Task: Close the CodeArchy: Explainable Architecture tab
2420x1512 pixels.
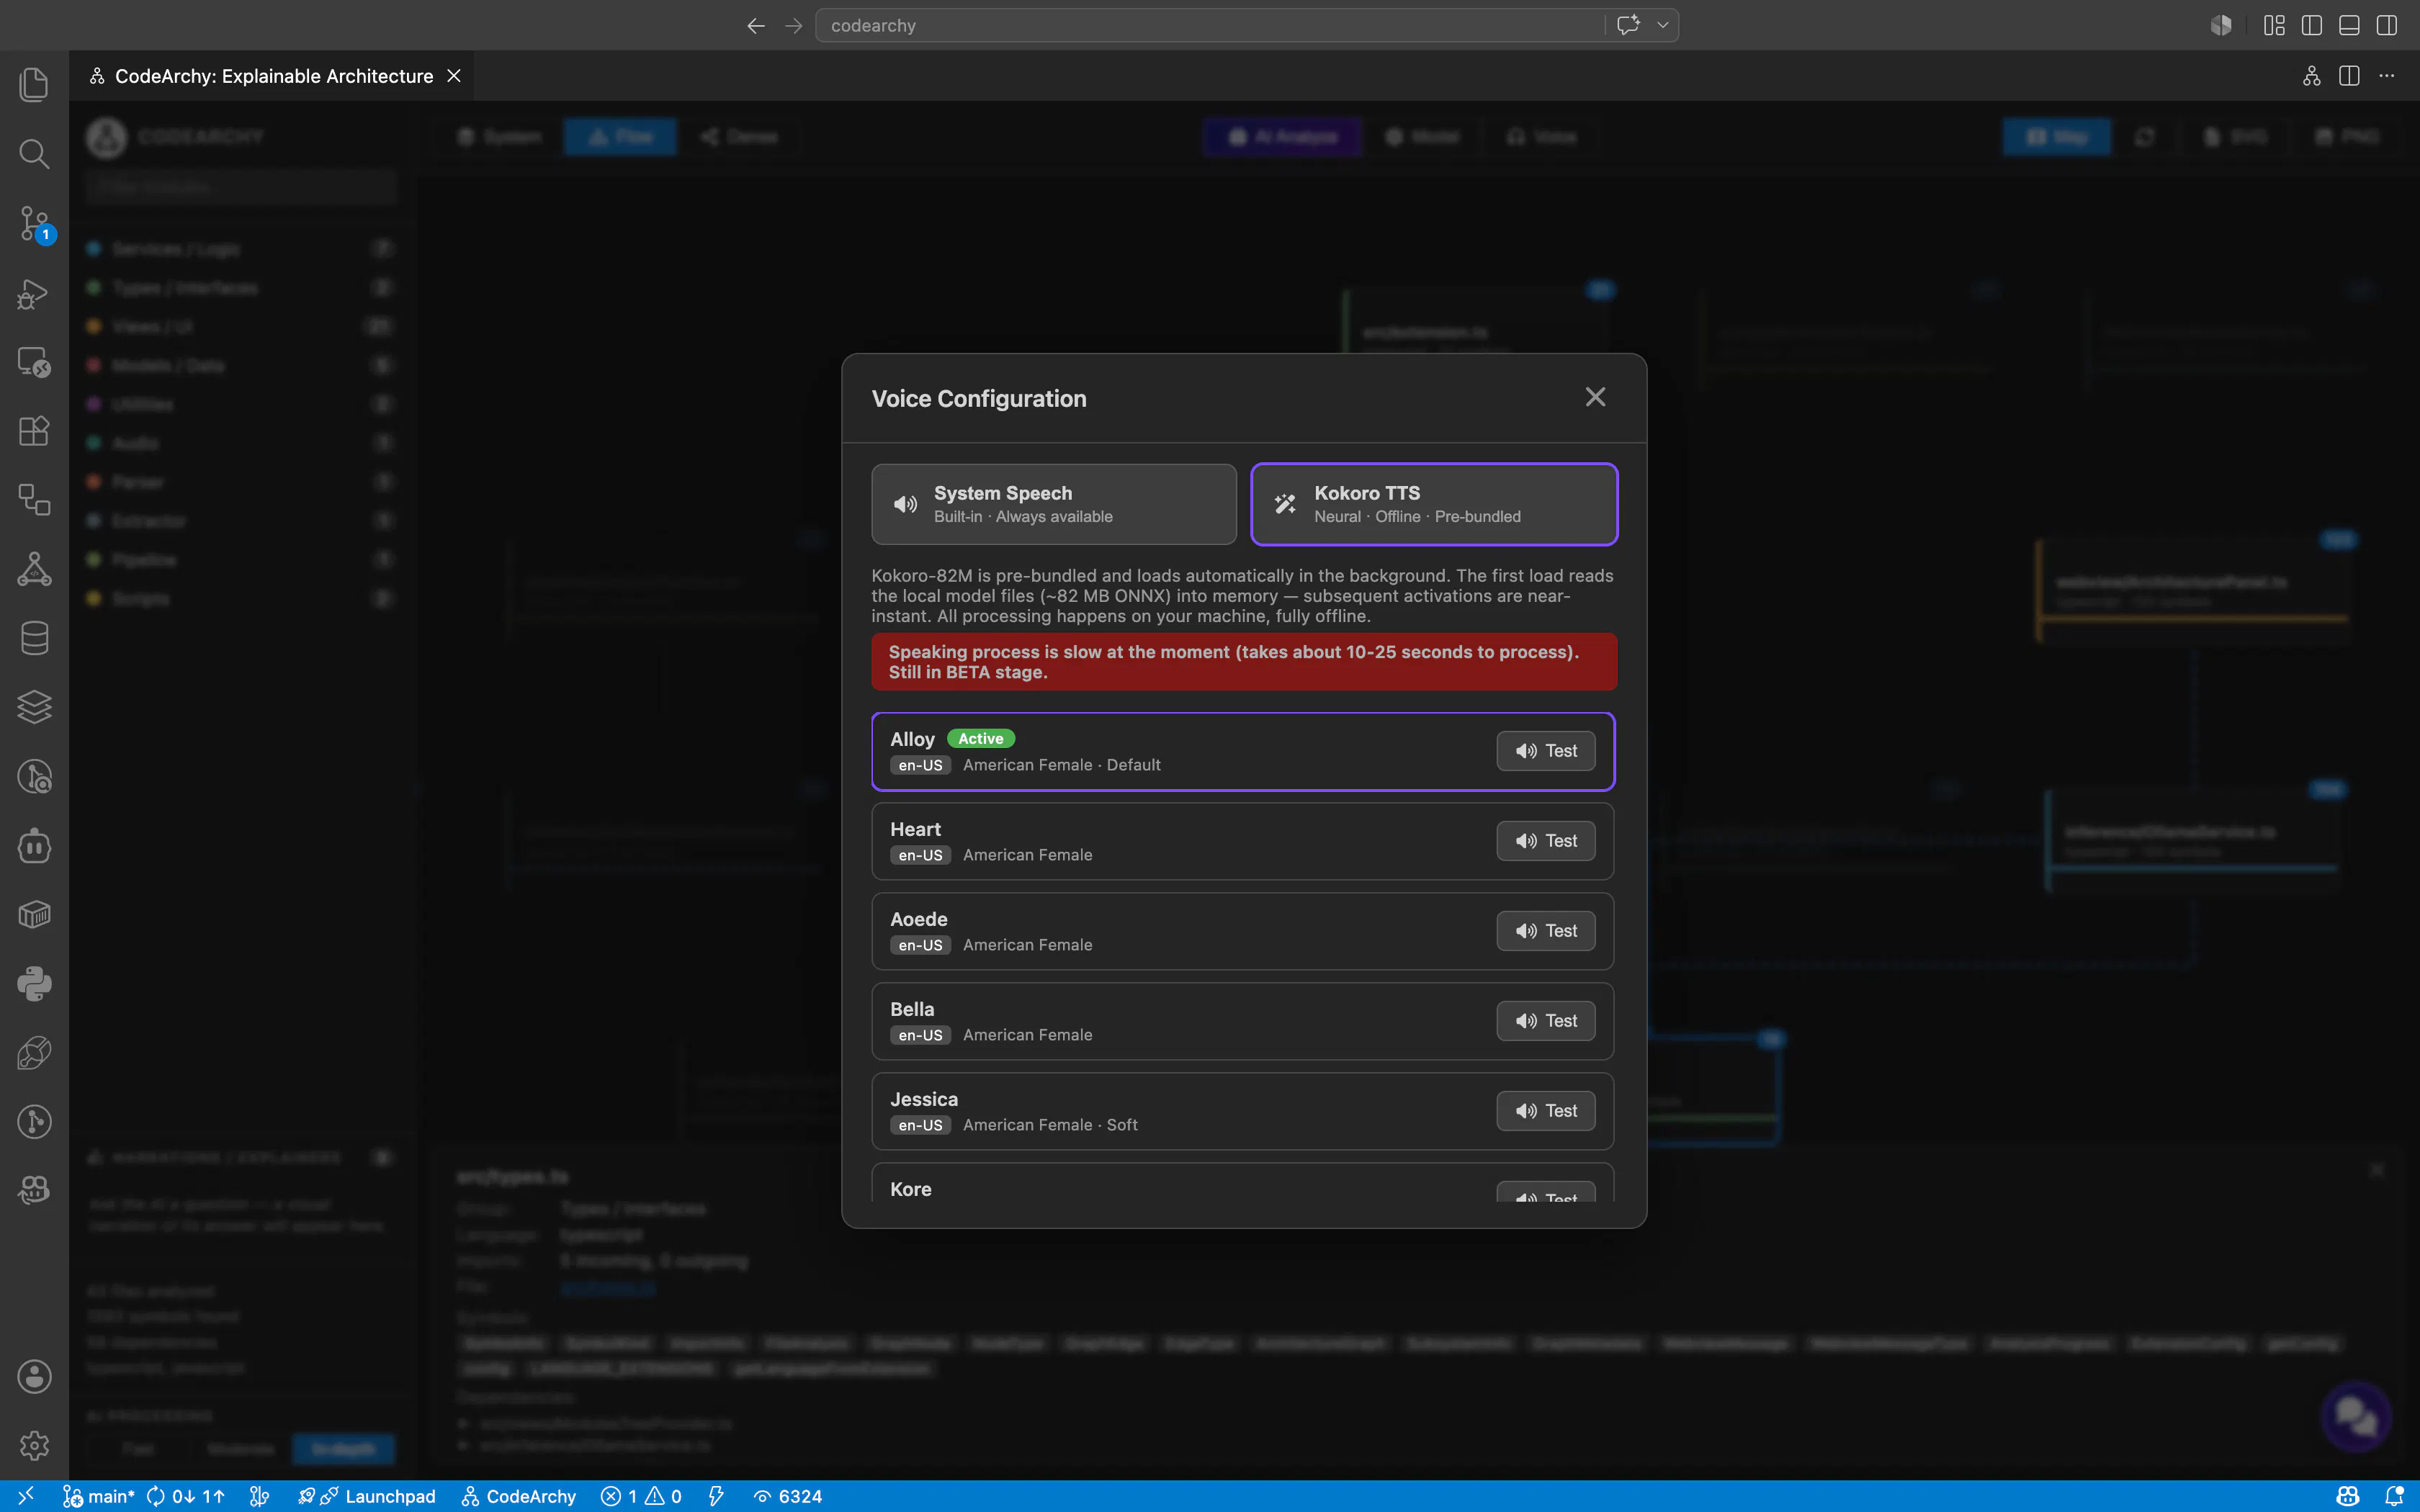Action: (454, 76)
